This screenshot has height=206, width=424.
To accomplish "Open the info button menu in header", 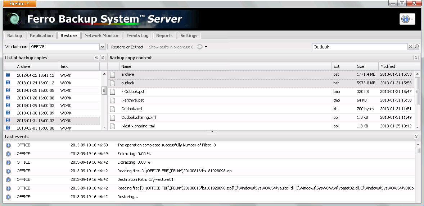I will (407, 19).
